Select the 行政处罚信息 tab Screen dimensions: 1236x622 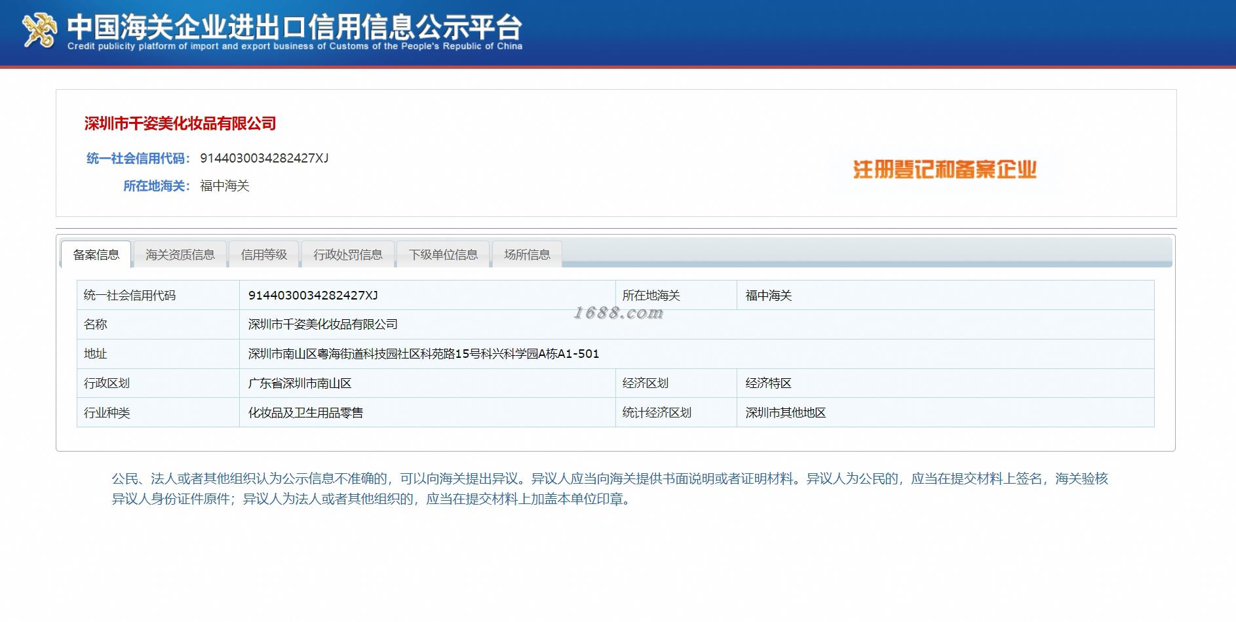click(348, 254)
